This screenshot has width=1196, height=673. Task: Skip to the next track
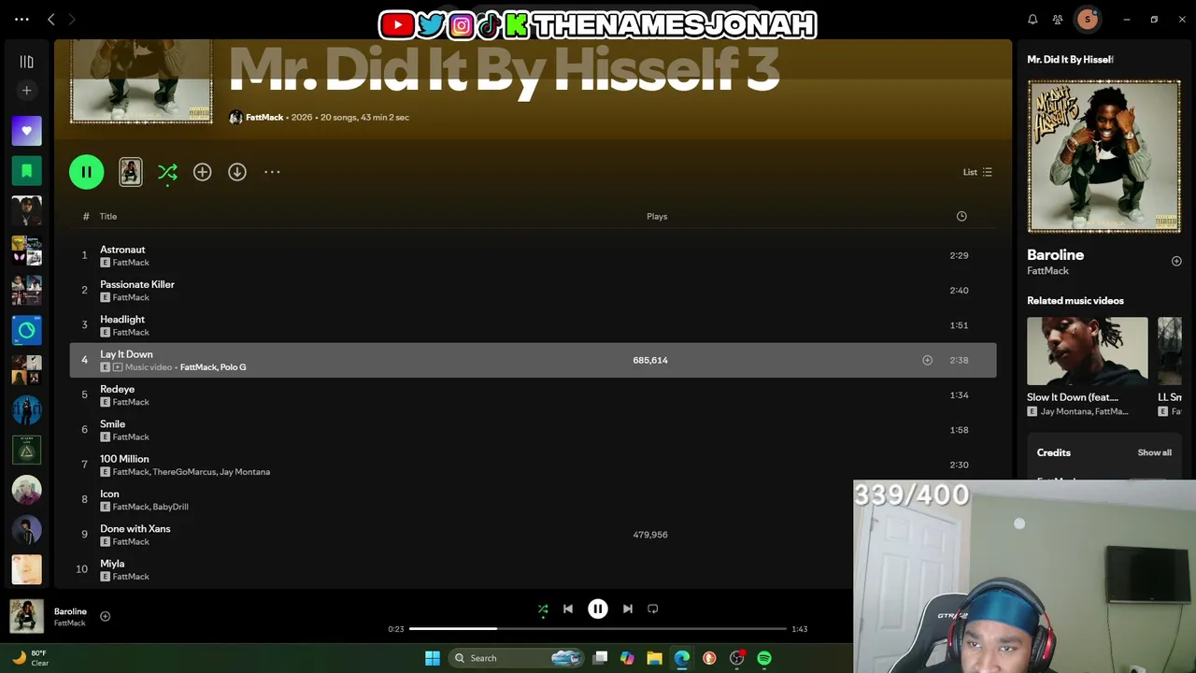click(628, 609)
